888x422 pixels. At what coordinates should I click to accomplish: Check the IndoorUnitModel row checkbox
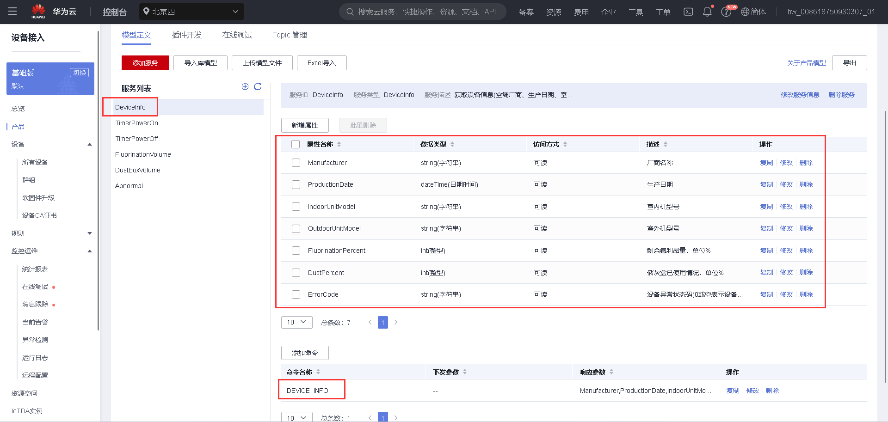296,207
